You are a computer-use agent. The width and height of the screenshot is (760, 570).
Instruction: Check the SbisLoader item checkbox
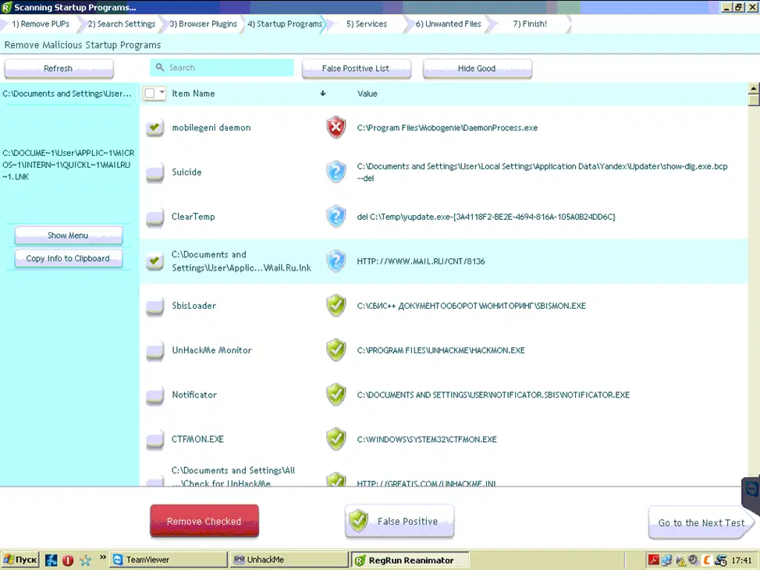(155, 306)
